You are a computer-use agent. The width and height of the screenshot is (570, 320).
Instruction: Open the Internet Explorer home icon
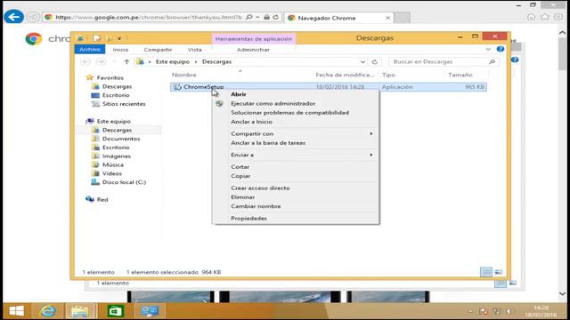coord(531,17)
